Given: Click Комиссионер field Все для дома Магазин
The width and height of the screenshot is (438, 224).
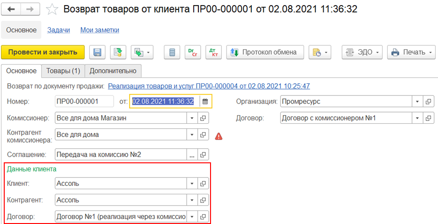Looking at the screenshot, I should pyautogui.click(x=121, y=118).
